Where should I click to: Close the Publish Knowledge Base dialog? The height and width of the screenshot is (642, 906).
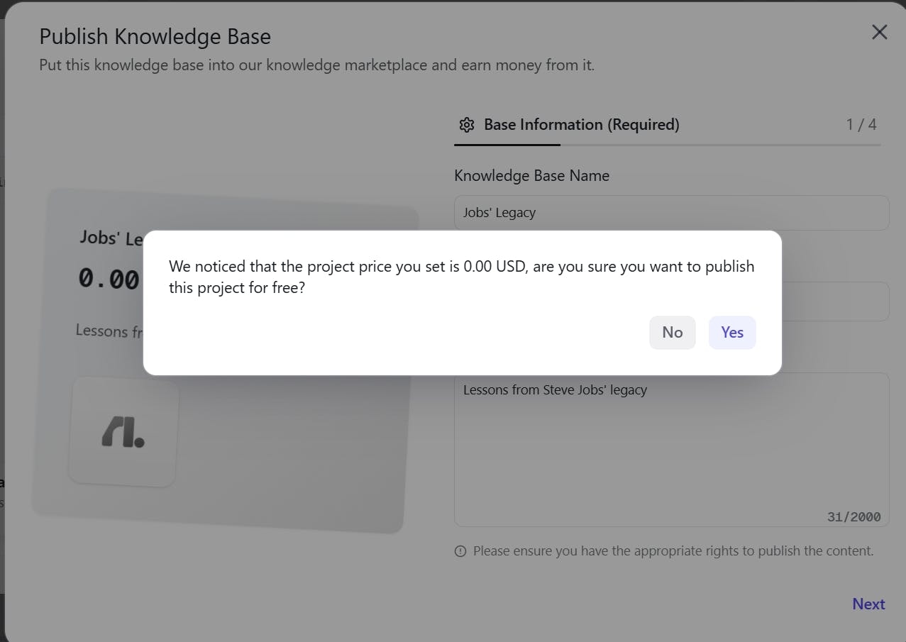(x=879, y=32)
